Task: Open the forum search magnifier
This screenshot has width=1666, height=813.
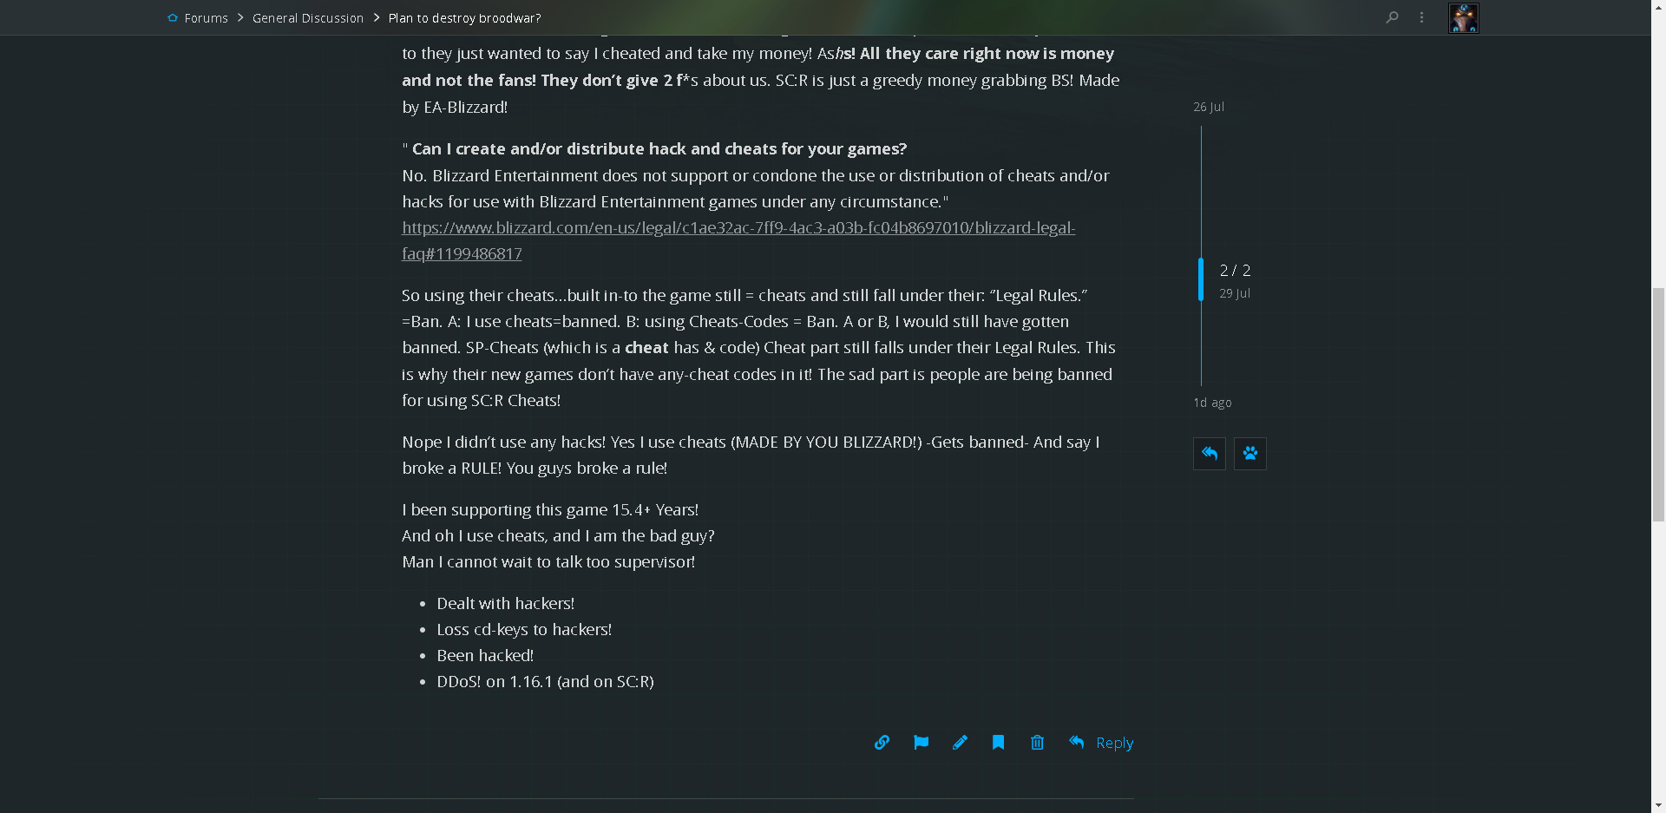Action: [1393, 17]
